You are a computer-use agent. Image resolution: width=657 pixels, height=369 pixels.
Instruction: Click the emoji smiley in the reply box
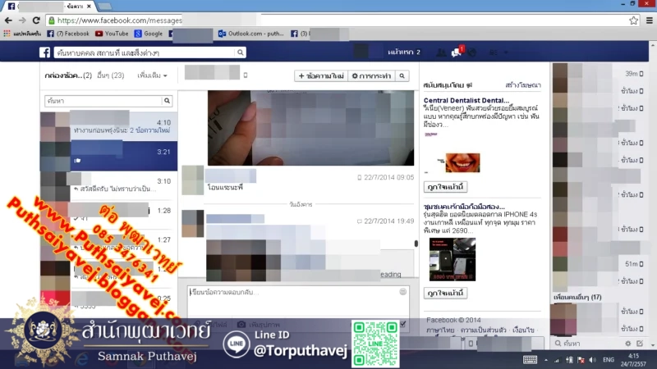402,292
